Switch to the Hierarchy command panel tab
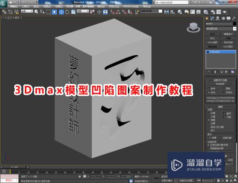Screen dimensions: 238x183 point(218,19)
